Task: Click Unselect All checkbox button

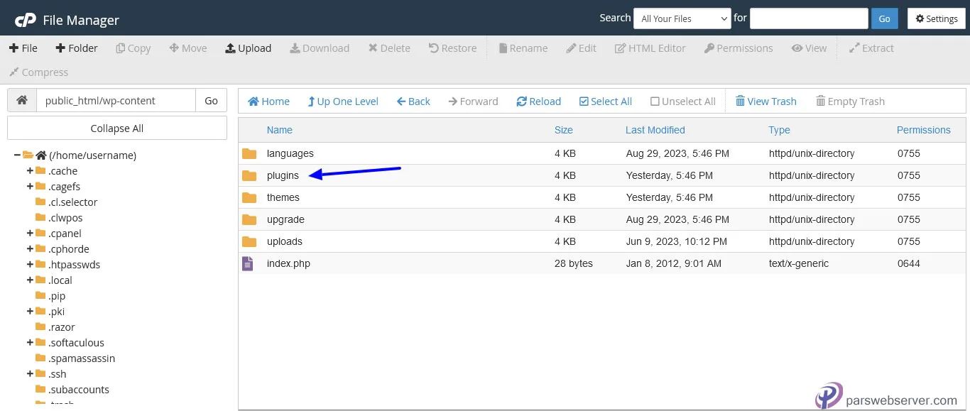Action: click(x=682, y=102)
